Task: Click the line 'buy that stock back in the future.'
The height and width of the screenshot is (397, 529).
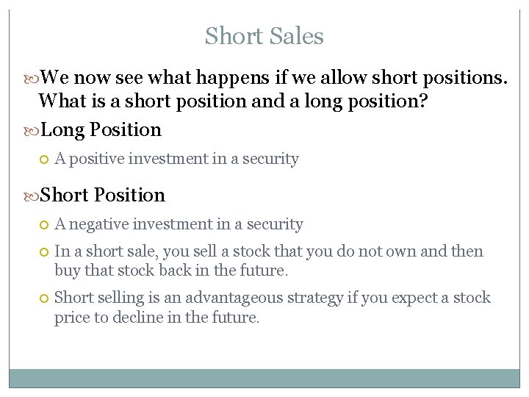Action: [x=171, y=271]
